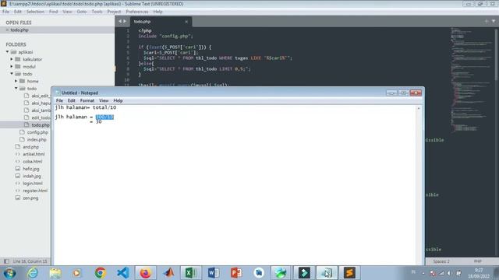Collapse the outer todo folder
This screenshot has height=280, width=499.
(12, 74)
